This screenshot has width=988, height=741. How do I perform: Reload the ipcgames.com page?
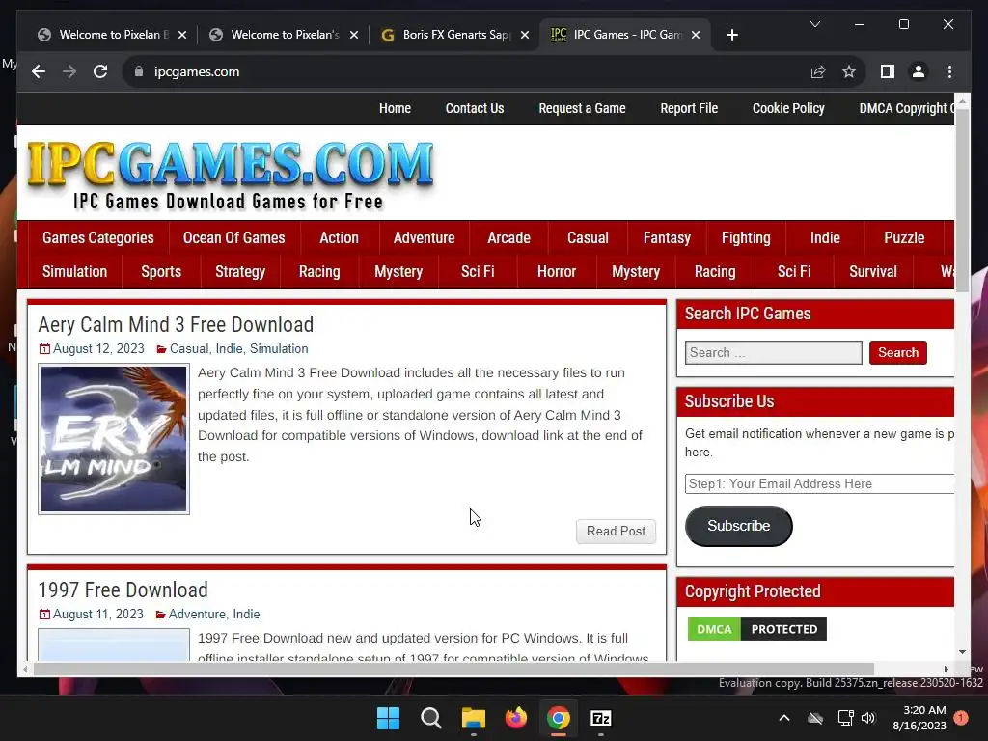[100, 71]
